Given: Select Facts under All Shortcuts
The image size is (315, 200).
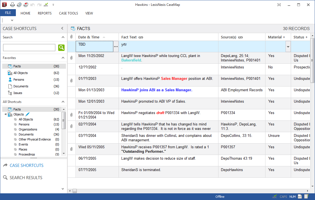Looking at the screenshot, I should pos(31,109).
